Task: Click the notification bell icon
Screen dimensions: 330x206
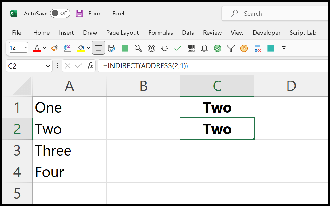Action: pyautogui.click(x=204, y=48)
